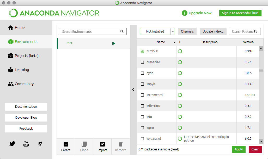Check the incremental package checkbox
Image resolution: width=268 pixels, height=159 pixels.
[x=142, y=95]
